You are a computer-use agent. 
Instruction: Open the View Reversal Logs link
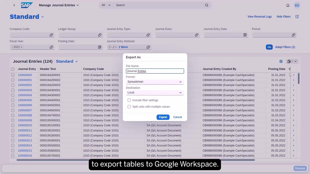pos(260,16)
